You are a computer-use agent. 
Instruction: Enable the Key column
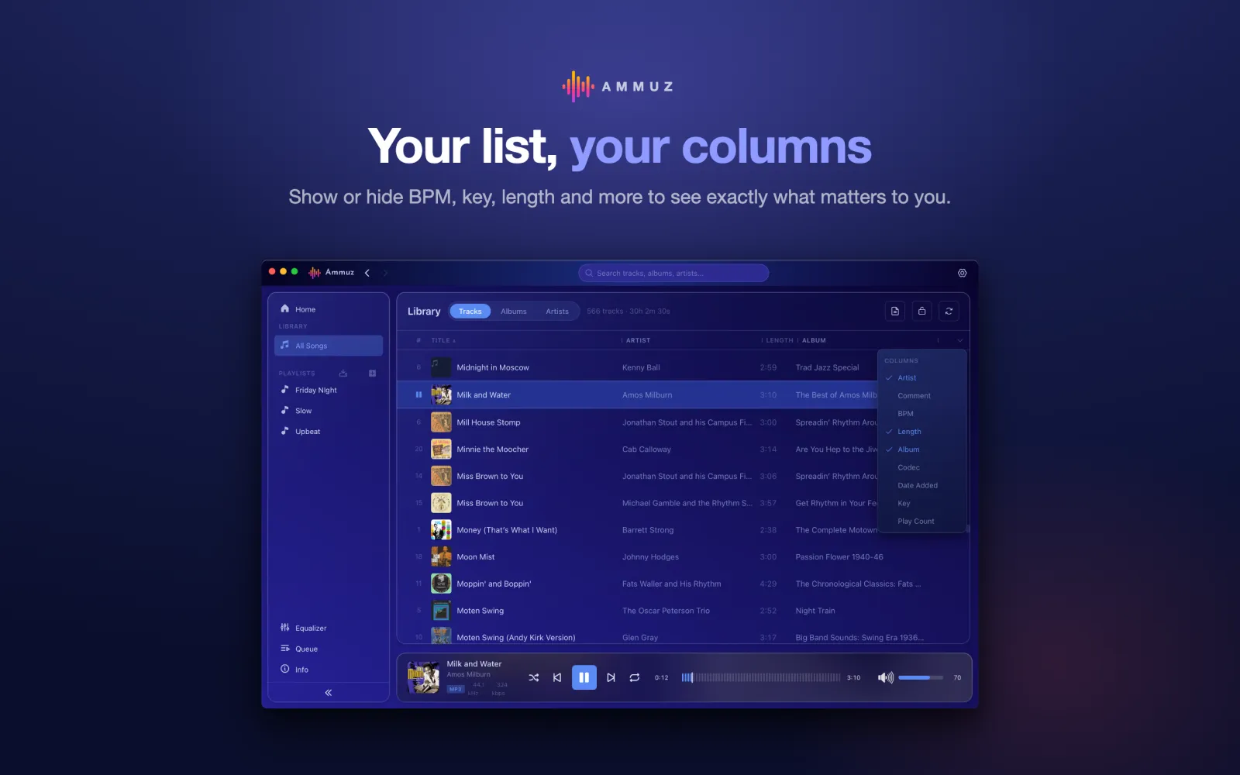tap(922, 503)
